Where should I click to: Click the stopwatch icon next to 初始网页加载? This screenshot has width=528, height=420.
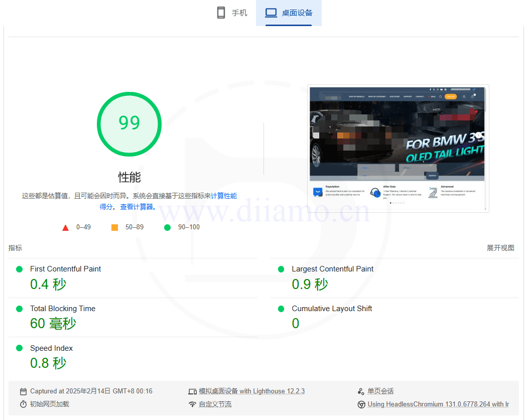click(23, 404)
